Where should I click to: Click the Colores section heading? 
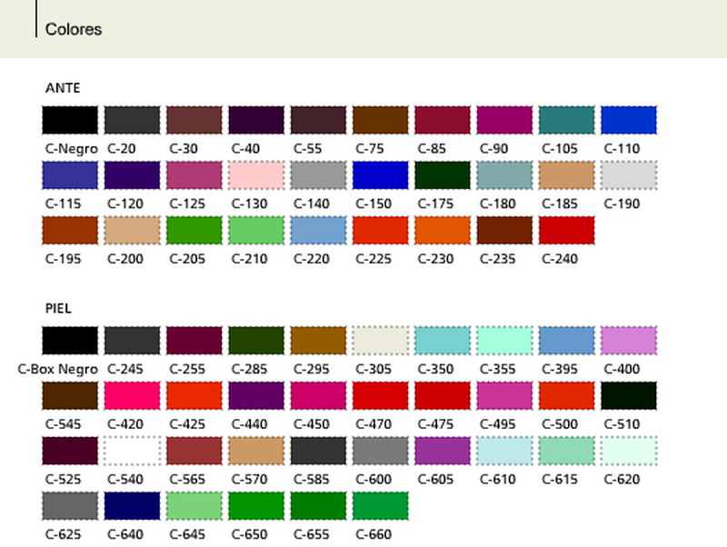(74, 29)
